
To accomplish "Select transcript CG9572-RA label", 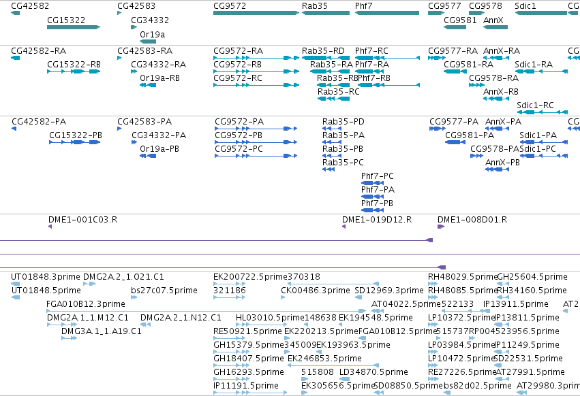I will [x=239, y=50].
